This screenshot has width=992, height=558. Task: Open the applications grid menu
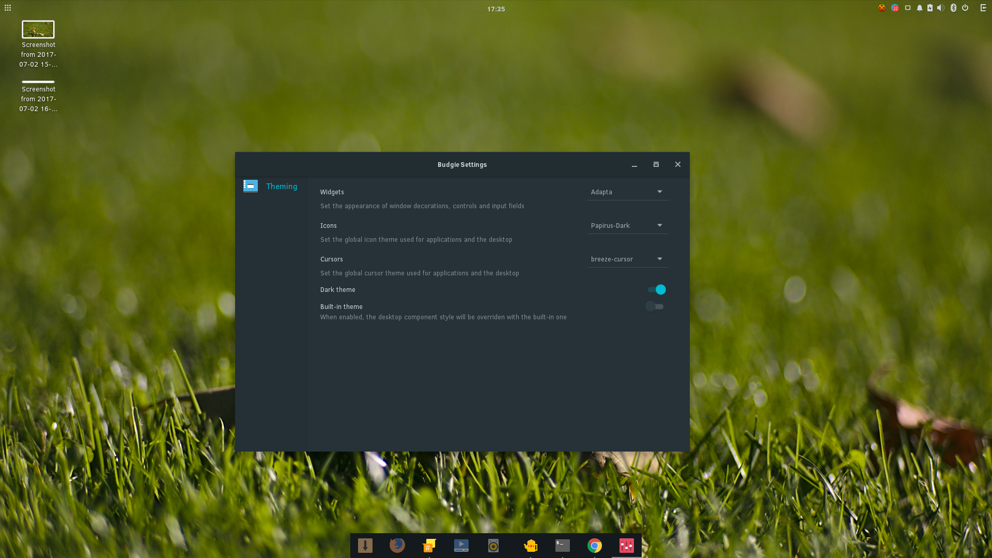point(8,8)
